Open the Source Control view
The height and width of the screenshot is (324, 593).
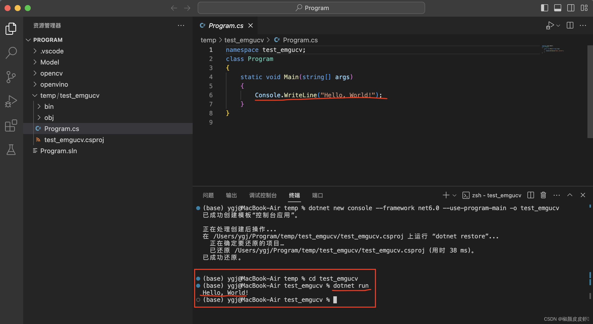pyautogui.click(x=11, y=77)
